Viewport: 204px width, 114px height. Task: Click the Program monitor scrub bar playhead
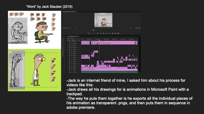[93, 30]
